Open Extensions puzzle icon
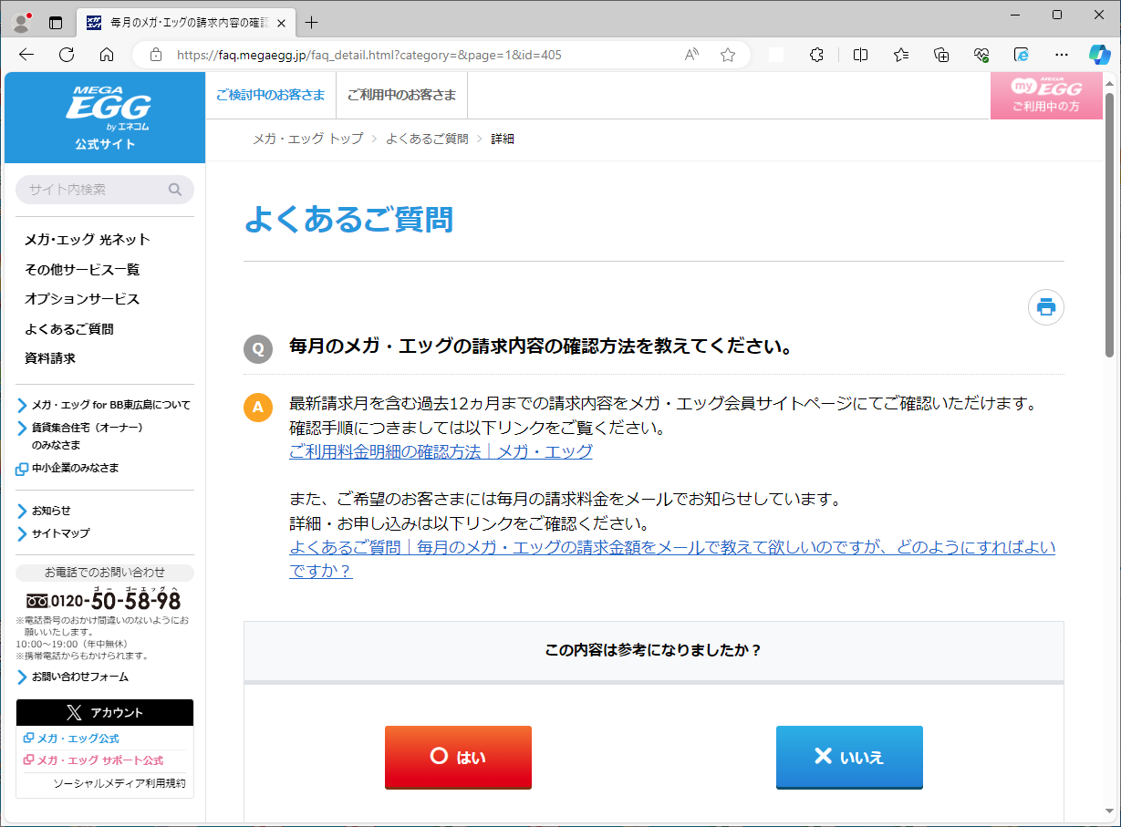 click(x=817, y=55)
